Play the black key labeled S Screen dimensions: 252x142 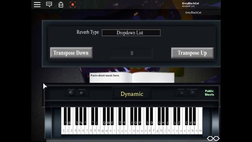point(147,116)
